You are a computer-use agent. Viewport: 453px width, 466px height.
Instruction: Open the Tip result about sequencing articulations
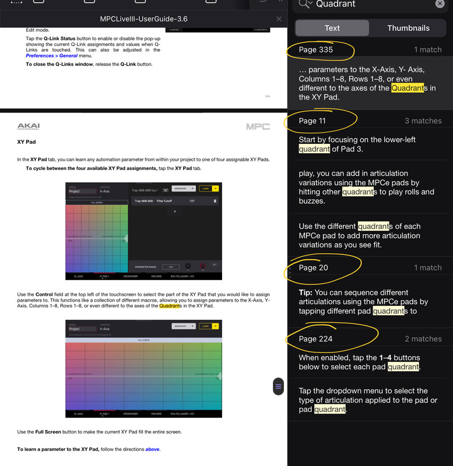pos(370,302)
